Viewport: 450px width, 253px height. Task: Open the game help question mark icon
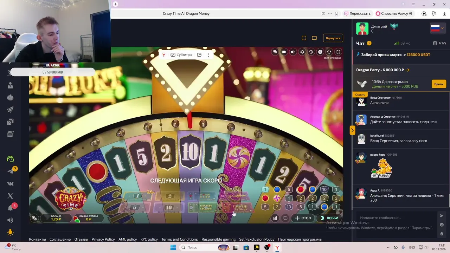(x=320, y=52)
